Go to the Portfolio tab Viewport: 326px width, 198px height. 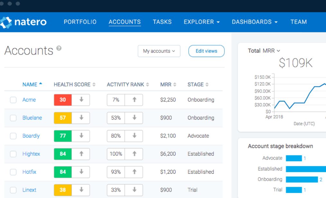[80, 22]
